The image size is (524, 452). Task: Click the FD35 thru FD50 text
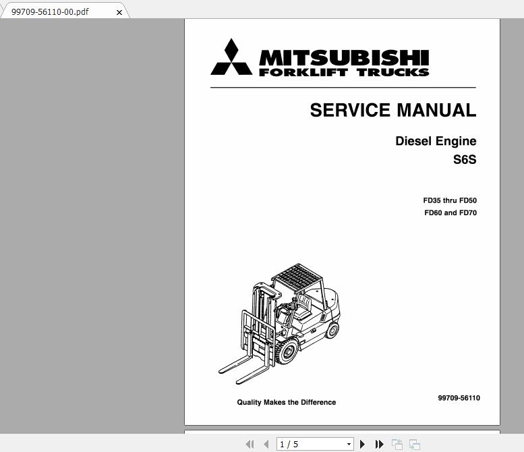point(450,200)
